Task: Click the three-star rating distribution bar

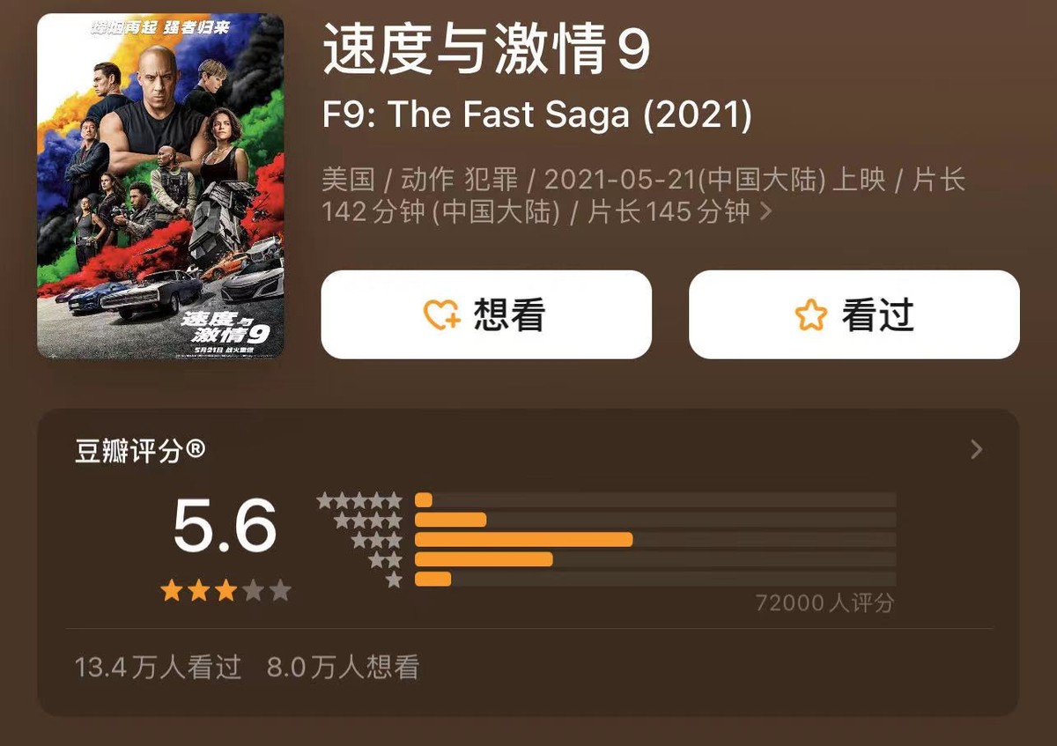Action: click(x=524, y=540)
